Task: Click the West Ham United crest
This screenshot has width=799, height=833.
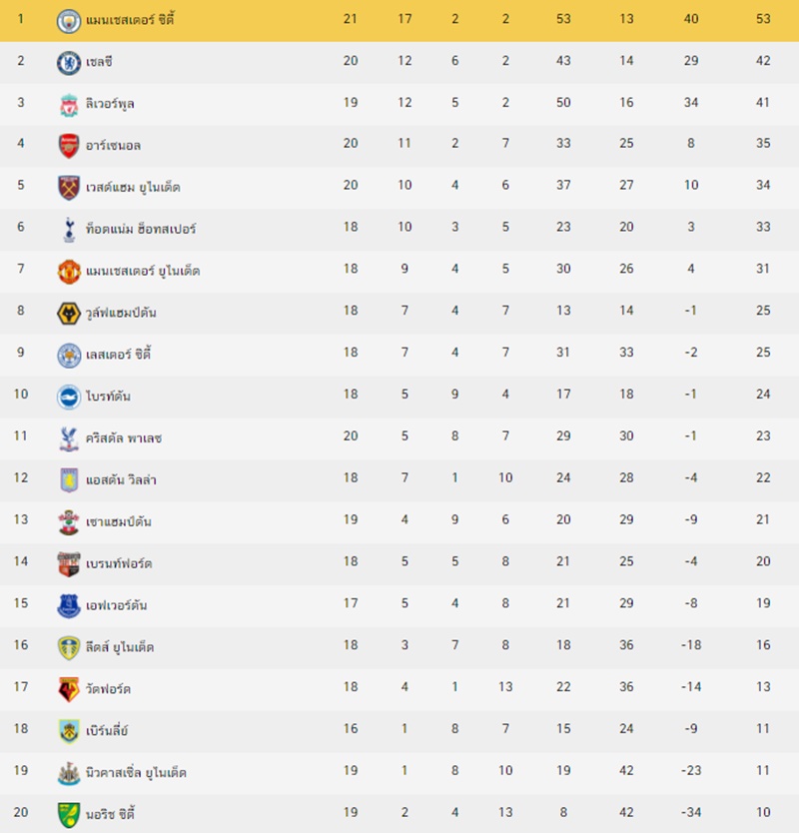Action: point(69,188)
